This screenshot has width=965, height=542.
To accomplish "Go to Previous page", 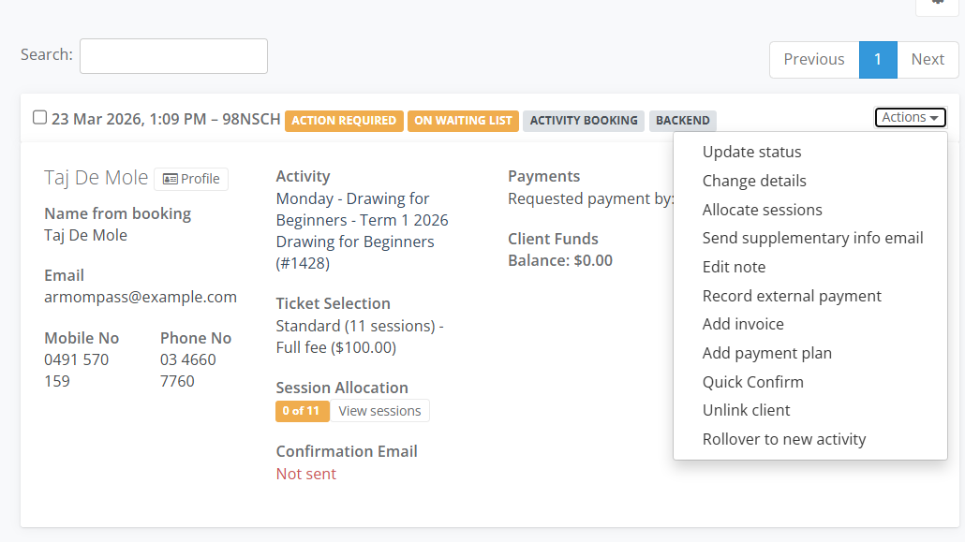I will [x=813, y=59].
